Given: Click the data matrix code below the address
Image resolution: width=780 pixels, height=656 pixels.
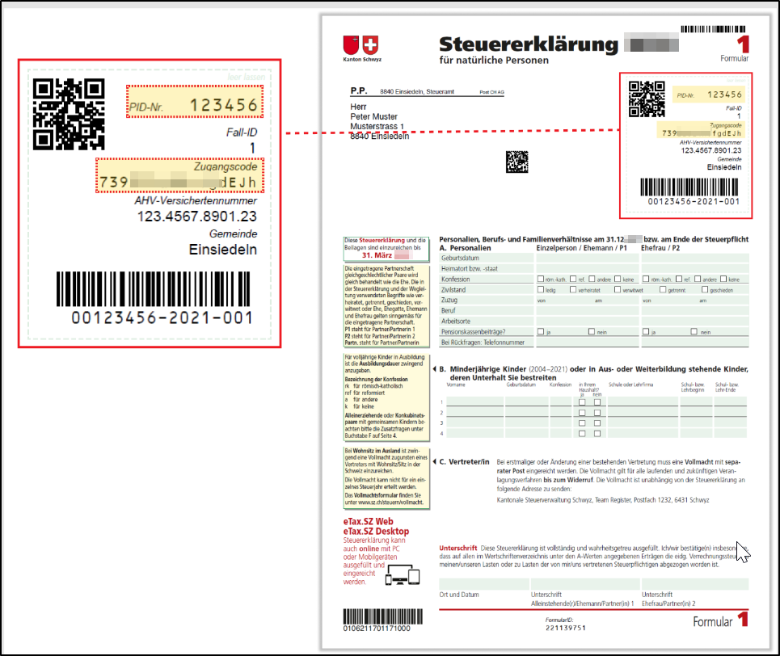Looking at the screenshot, I should click(516, 162).
